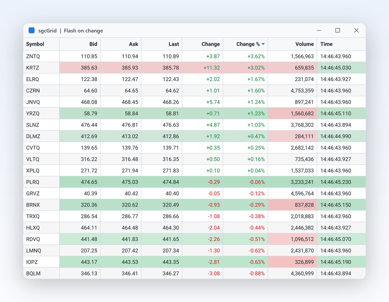Maximize the sgcGrid window
The width and height of the screenshot is (389, 302).
338,31
